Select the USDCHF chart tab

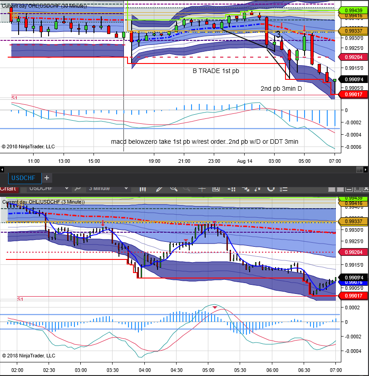point(25,178)
